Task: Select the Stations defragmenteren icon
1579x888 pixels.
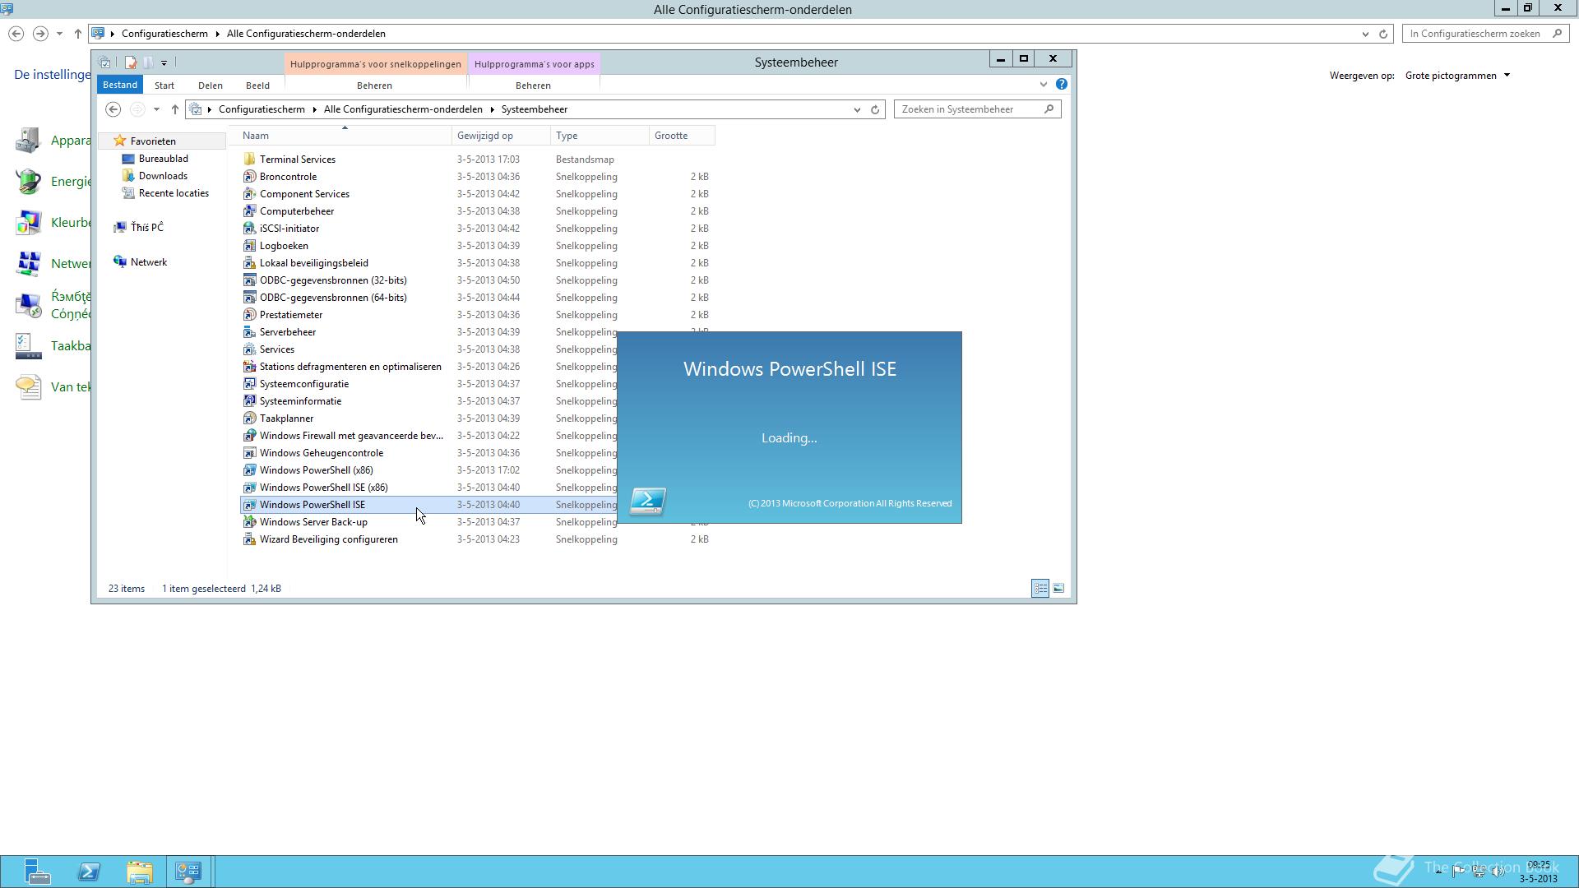Action: click(249, 367)
